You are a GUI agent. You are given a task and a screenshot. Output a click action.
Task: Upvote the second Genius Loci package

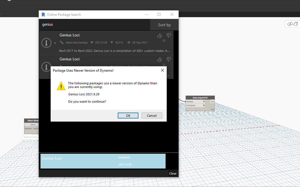pos(160,60)
